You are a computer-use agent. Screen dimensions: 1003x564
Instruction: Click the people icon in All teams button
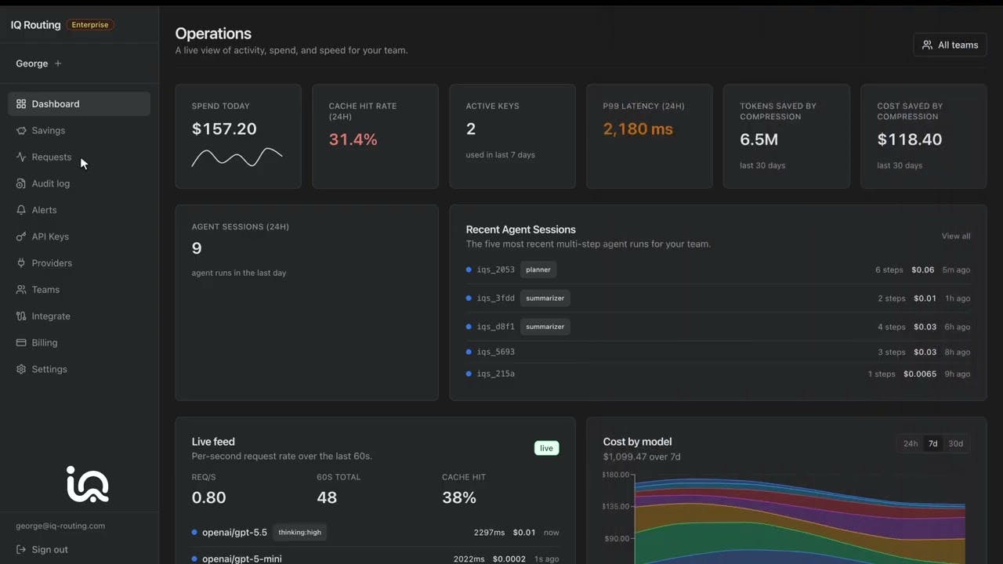tap(928, 45)
